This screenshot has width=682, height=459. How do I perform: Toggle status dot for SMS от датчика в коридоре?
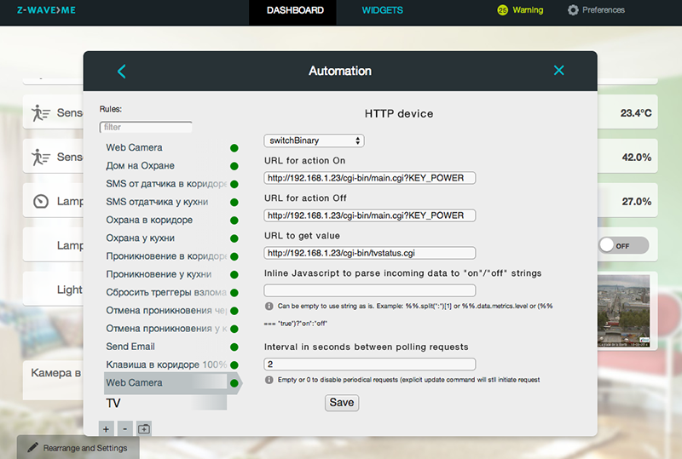click(234, 184)
